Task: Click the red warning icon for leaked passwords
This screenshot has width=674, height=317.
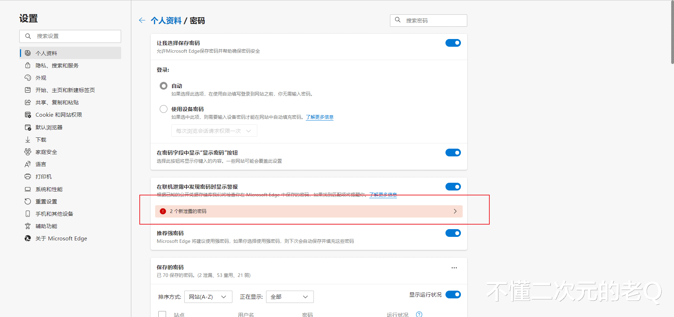Action: click(x=163, y=211)
